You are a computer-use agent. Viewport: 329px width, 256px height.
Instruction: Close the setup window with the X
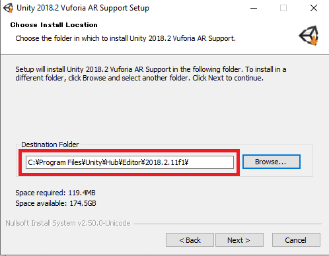314,8
